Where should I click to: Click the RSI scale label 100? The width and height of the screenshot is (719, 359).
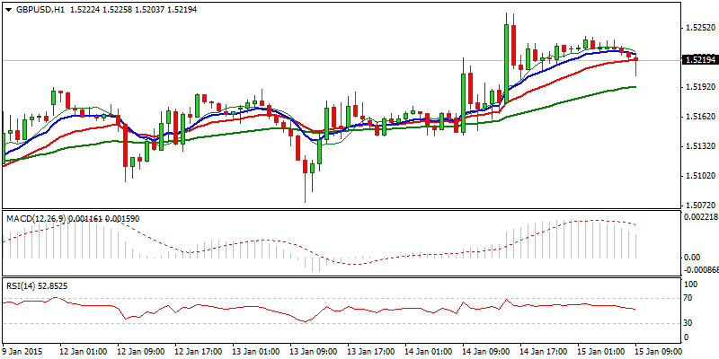coord(691,285)
